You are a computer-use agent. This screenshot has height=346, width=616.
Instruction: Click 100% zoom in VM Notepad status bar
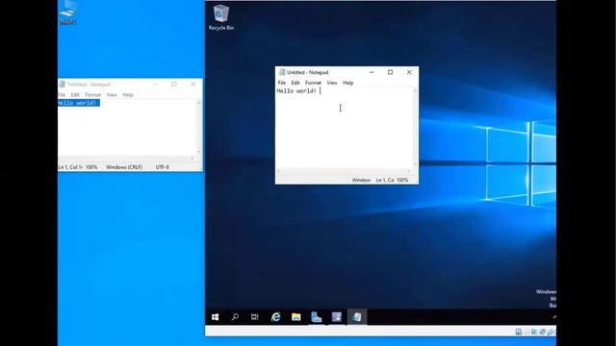402,180
